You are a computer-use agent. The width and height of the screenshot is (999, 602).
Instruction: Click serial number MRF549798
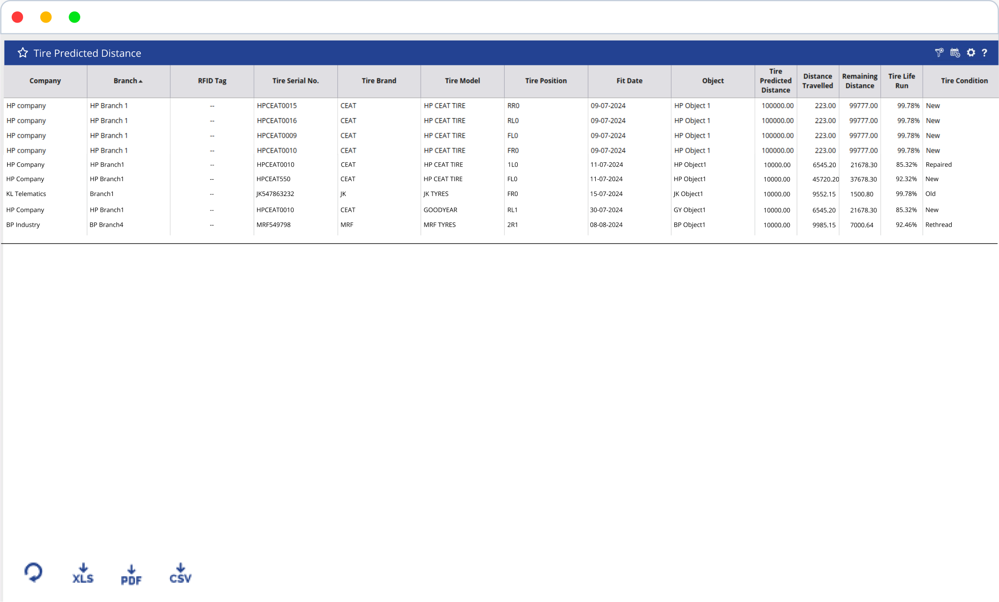point(273,225)
